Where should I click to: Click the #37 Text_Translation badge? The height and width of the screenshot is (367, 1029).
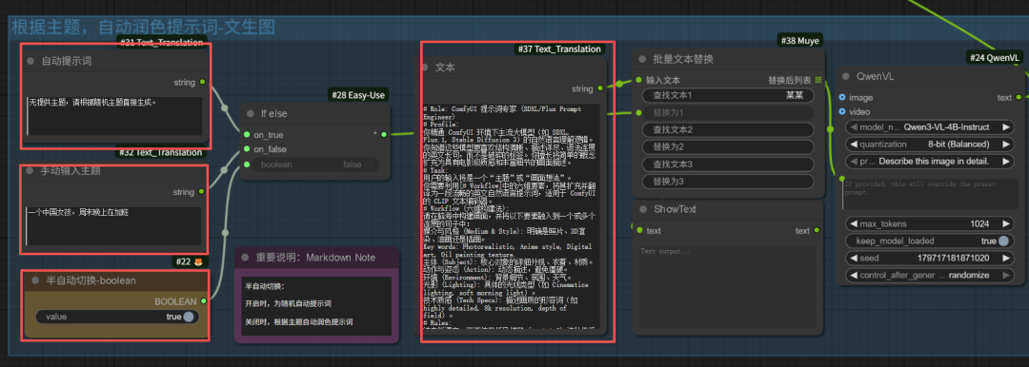(558, 49)
